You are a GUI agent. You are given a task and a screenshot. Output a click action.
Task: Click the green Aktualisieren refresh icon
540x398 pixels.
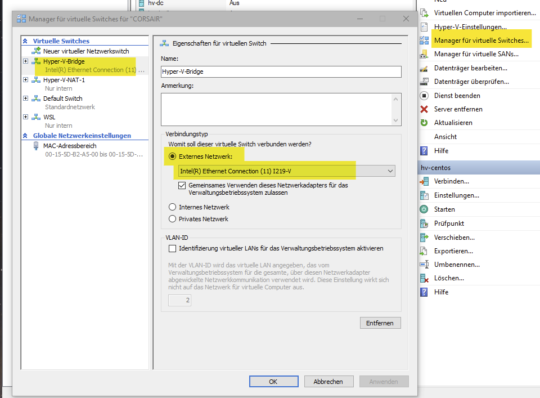click(x=424, y=123)
